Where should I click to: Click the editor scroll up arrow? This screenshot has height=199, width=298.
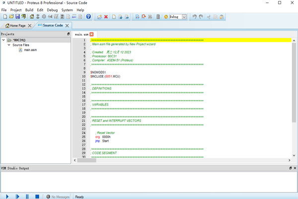click(294, 41)
